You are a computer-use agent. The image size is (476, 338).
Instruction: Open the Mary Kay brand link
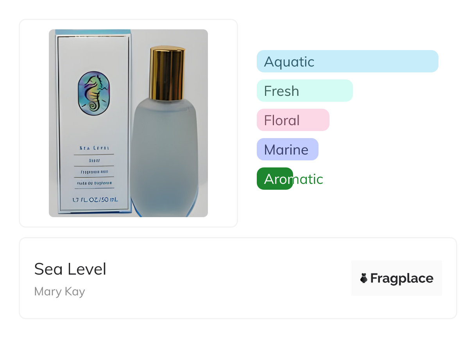[60, 291]
